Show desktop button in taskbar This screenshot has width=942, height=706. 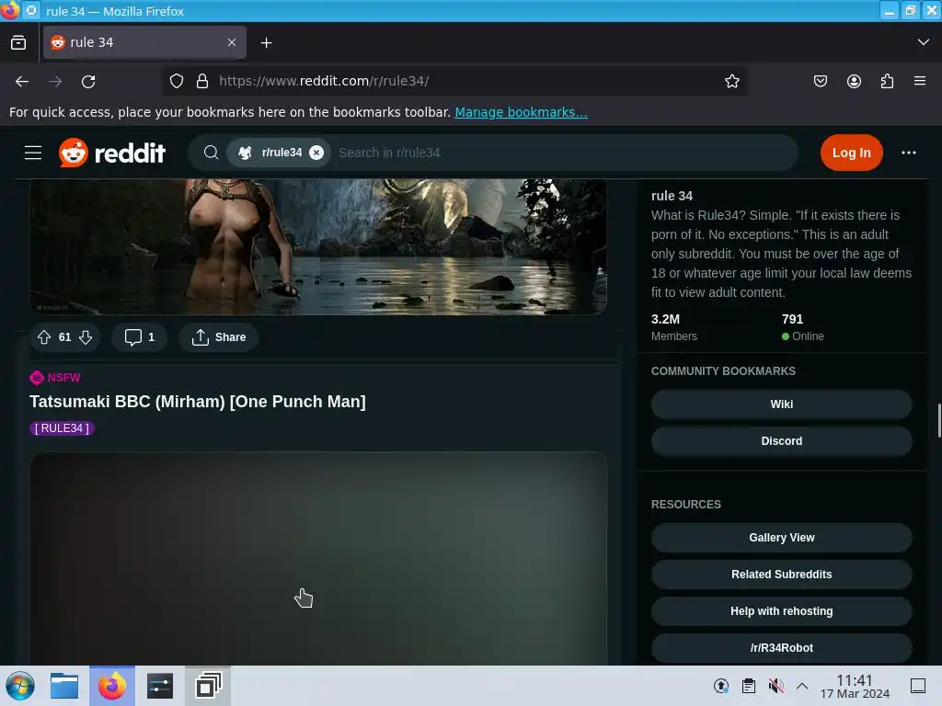click(918, 686)
